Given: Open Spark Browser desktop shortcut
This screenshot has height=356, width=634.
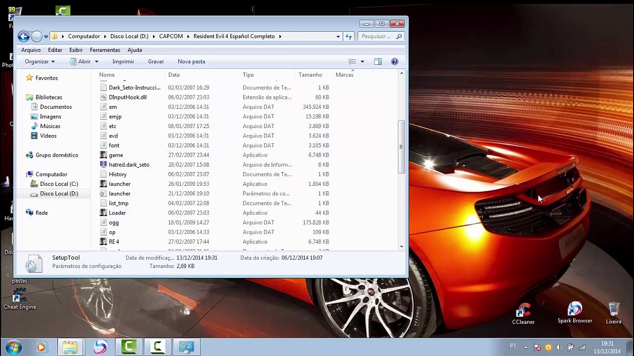Looking at the screenshot, I should tap(575, 312).
